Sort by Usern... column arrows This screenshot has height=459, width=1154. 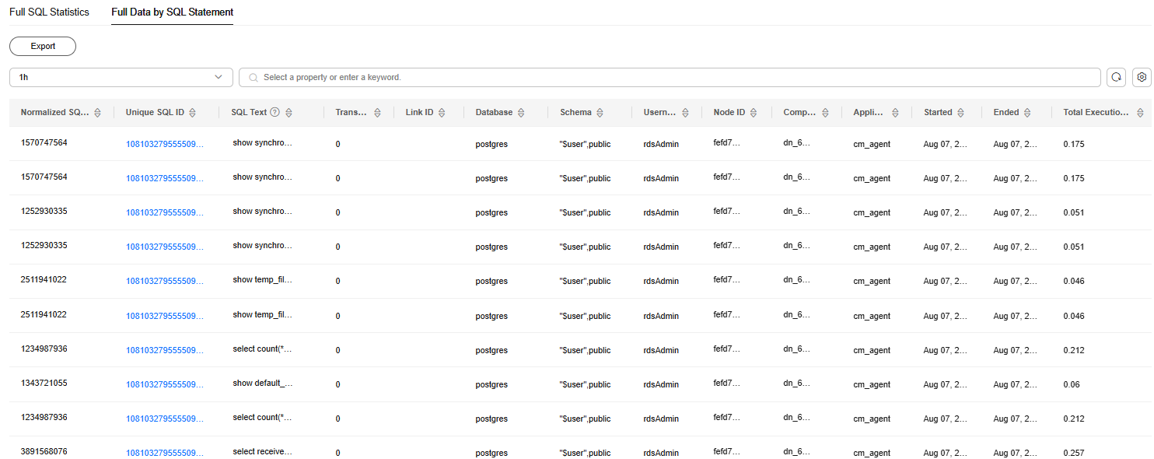[685, 113]
